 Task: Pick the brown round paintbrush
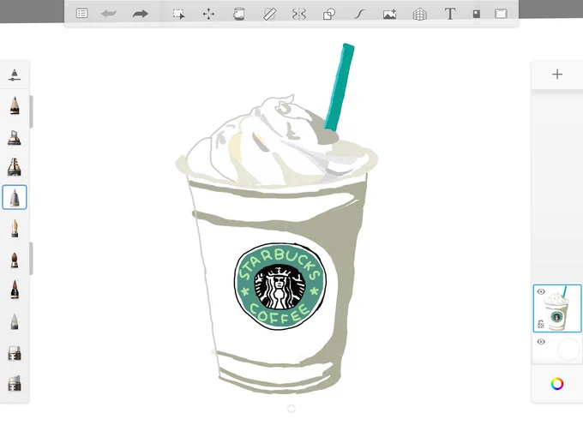[14, 260]
